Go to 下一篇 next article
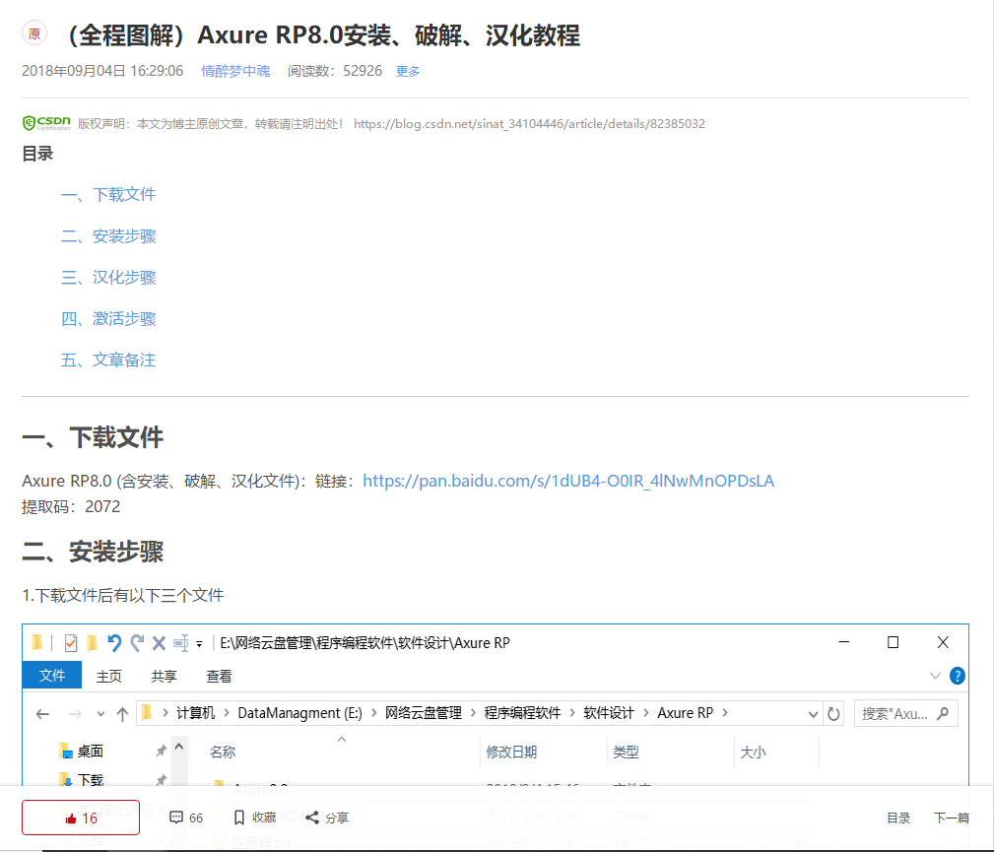This screenshot has width=994, height=852. click(951, 818)
